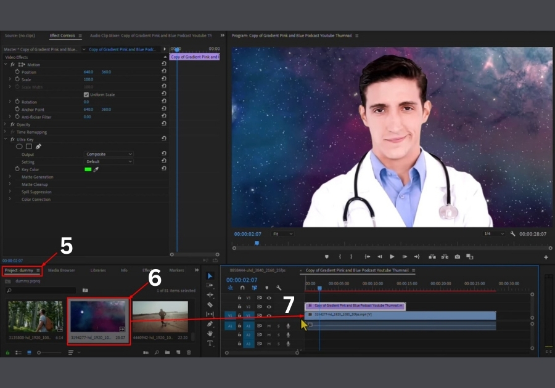Reset the Key Color parameter
Screen dimensions: 555x388
tap(164, 169)
